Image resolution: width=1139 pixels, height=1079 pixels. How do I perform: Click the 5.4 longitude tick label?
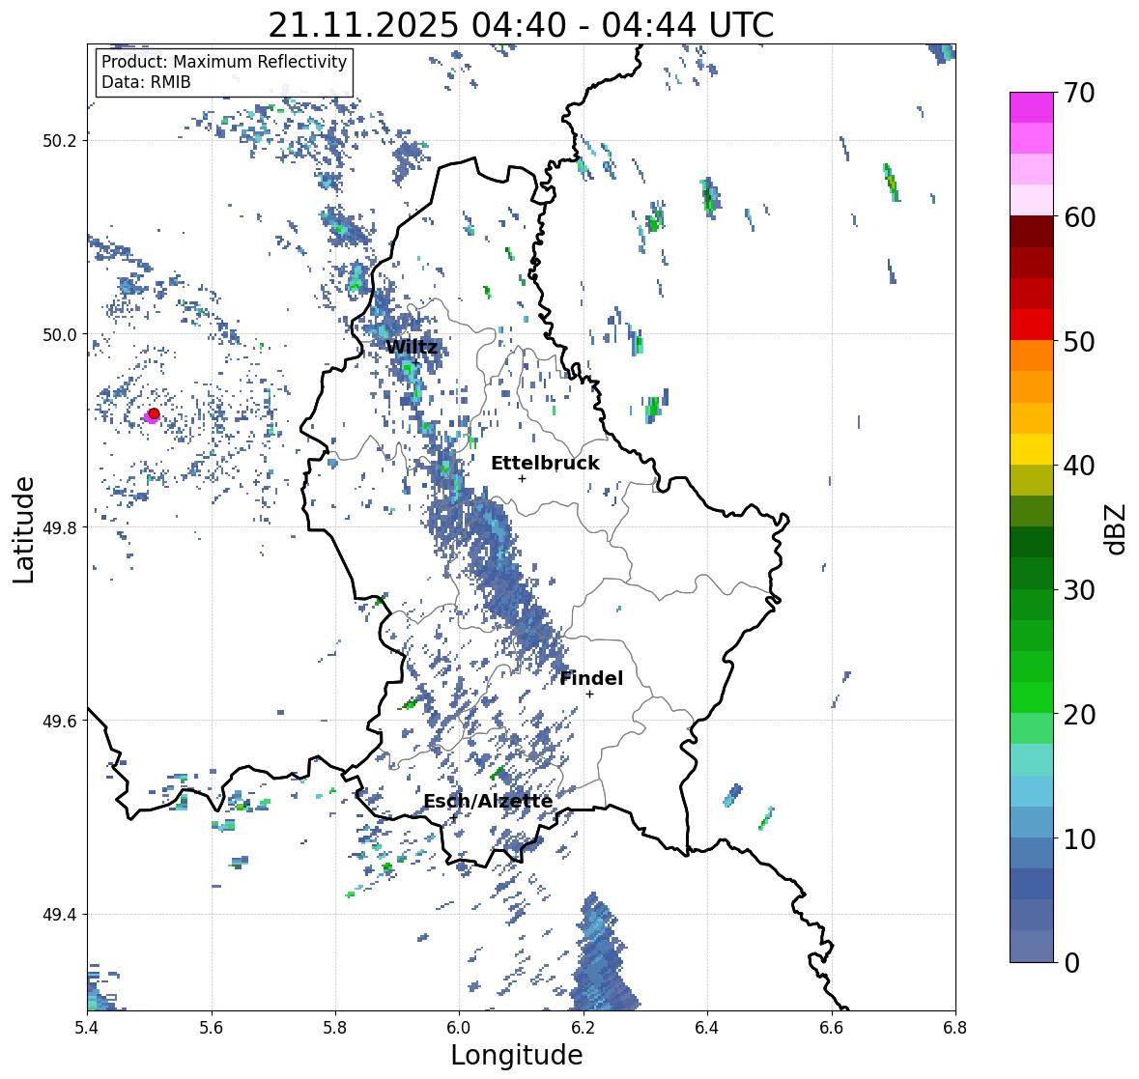[x=87, y=1028]
